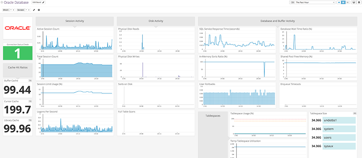Open the Physical Disk Writes graph
The height and width of the screenshot is (158, 362).
coord(156,68)
